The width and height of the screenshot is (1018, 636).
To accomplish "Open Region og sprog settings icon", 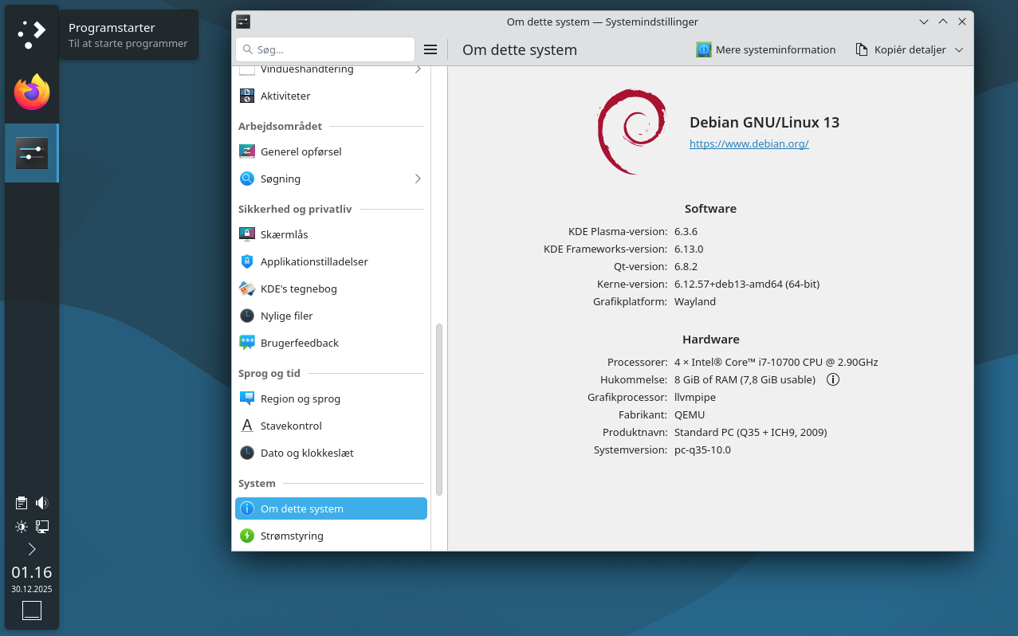I will point(247,398).
